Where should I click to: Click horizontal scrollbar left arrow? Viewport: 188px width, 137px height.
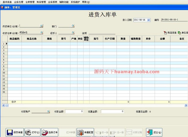pyautogui.click(x=4, y=105)
